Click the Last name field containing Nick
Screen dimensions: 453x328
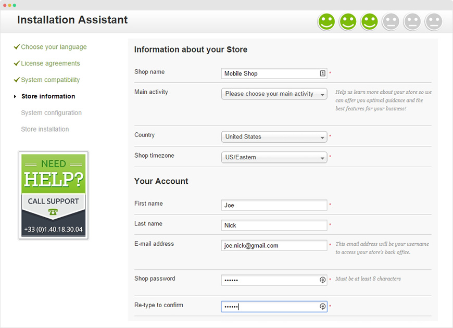(274, 225)
